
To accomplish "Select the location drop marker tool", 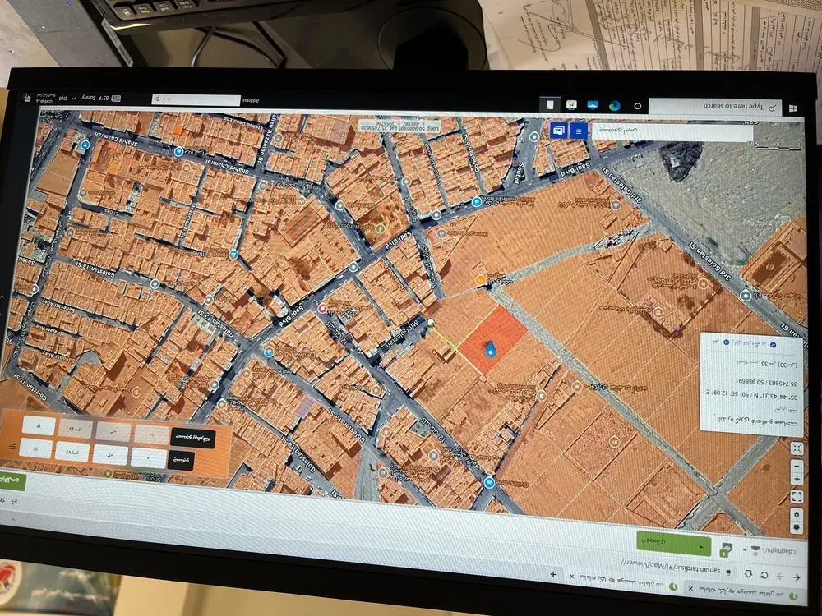I will [797, 514].
